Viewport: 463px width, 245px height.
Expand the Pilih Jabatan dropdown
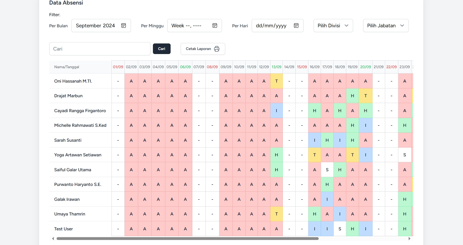(386, 26)
